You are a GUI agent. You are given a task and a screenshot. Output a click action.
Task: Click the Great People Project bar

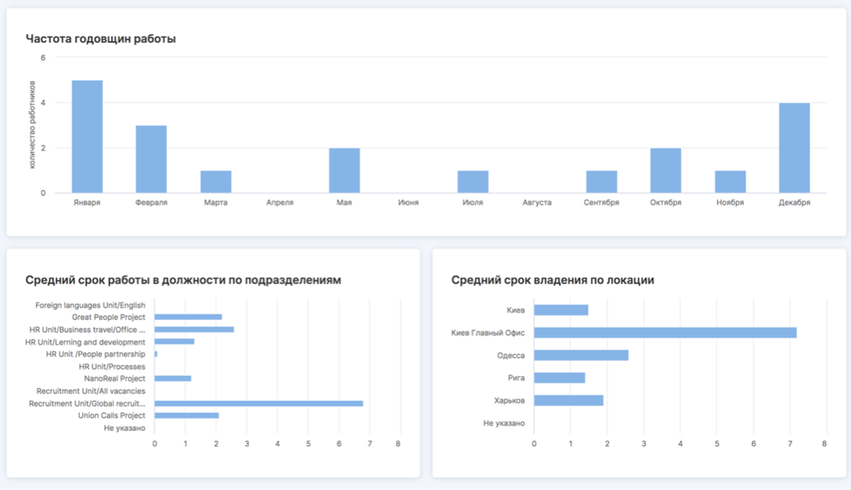[188, 317]
